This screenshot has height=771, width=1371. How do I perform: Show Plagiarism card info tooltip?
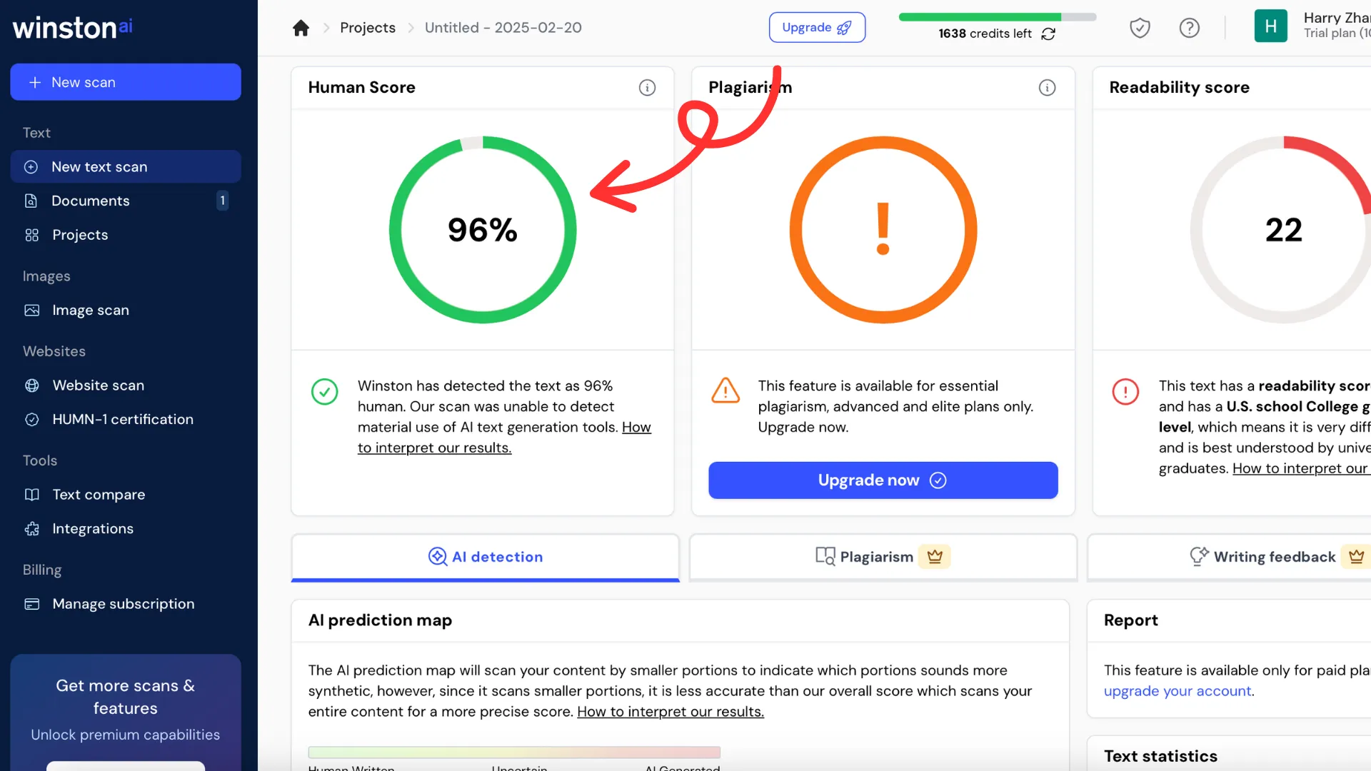pos(1047,88)
